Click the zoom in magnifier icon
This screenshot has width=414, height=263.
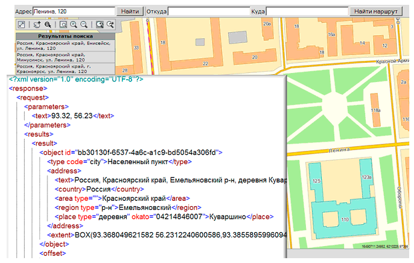pyautogui.click(x=74, y=24)
